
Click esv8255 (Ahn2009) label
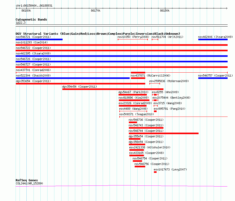[x=165, y=92]
